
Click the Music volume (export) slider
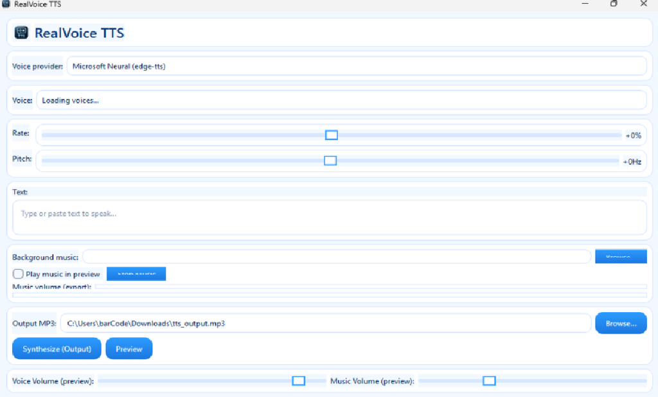(x=371, y=287)
